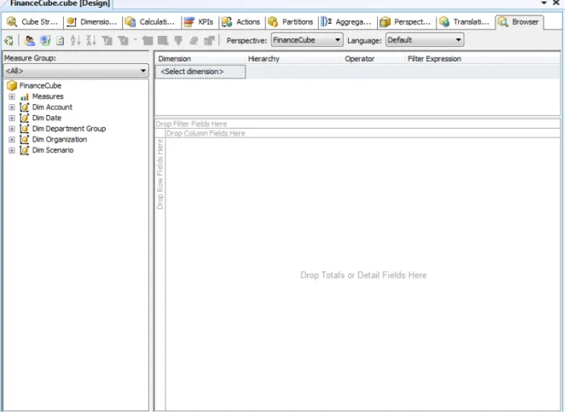Image resolution: width=568 pixels, height=412 pixels.
Task: Click the Hierarchy column header
Action: click(293, 59)
